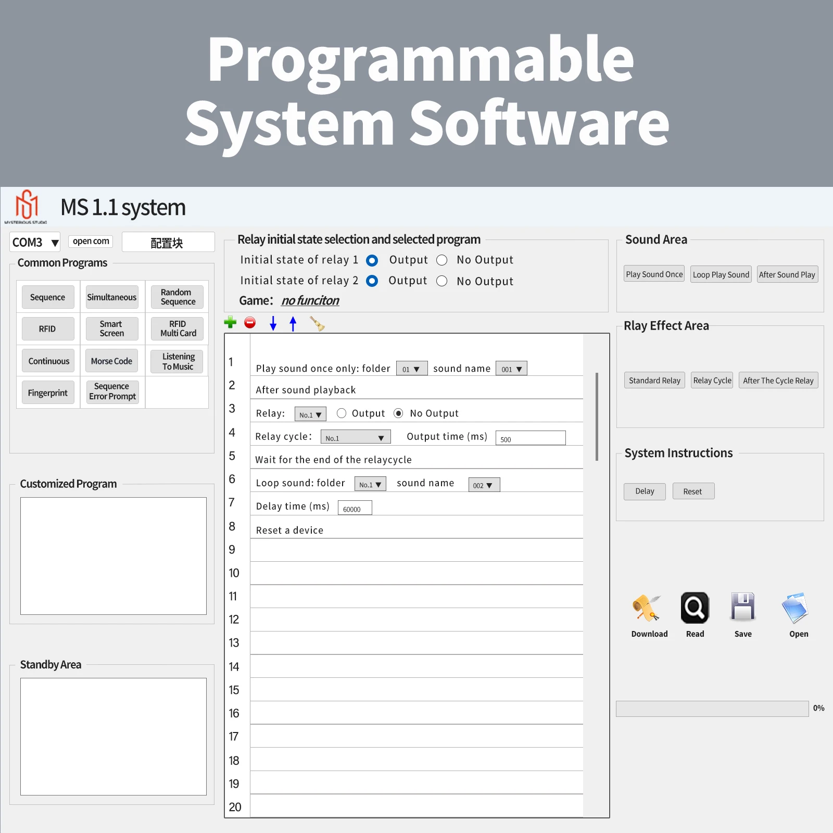The height and width of the screenshot is (833, 833).
Task: Click the After Sound Play button
Action: (787, 274)
